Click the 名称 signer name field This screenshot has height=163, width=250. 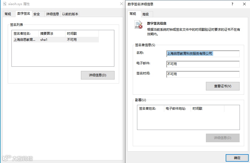(x=203, y=54)
